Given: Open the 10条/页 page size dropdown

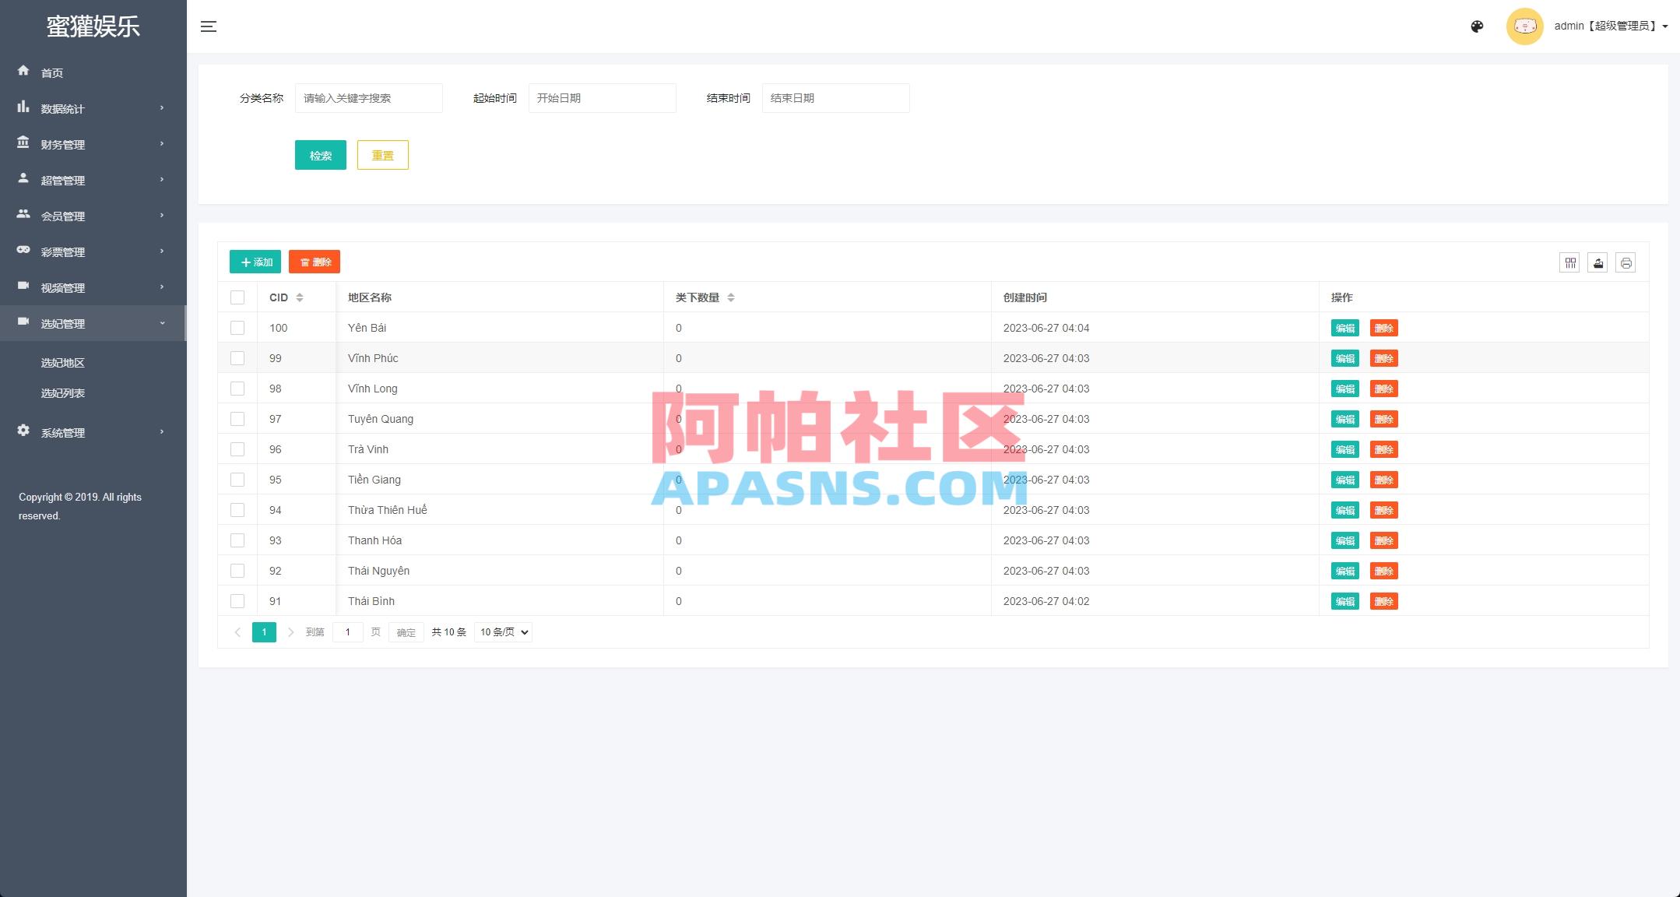Looking at the screenshot, I should [502, 631].
